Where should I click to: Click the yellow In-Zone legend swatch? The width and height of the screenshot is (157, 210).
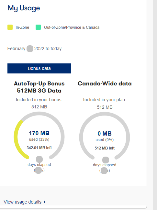[x=10, y=27]
